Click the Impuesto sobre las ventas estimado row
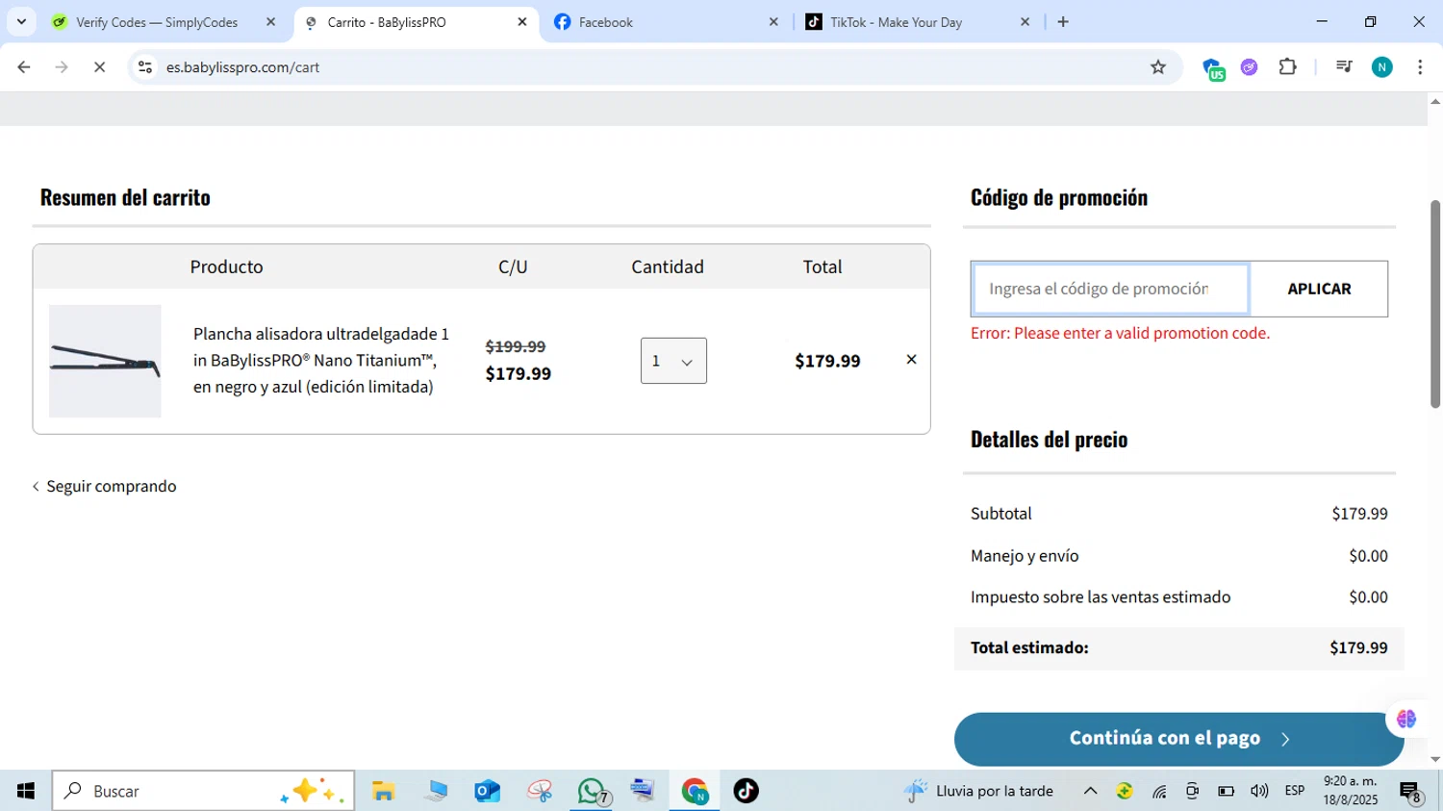The height and width of the screenshot is (811, 1443). (1178, 597)
